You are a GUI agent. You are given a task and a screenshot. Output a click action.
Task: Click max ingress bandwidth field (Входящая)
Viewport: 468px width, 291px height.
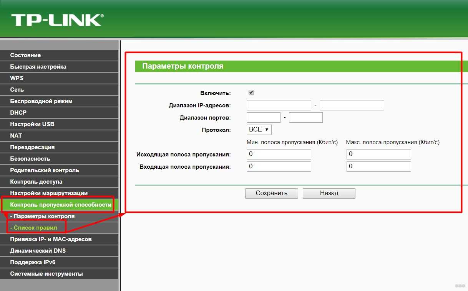pyautogui.click(x=379, y=166)
